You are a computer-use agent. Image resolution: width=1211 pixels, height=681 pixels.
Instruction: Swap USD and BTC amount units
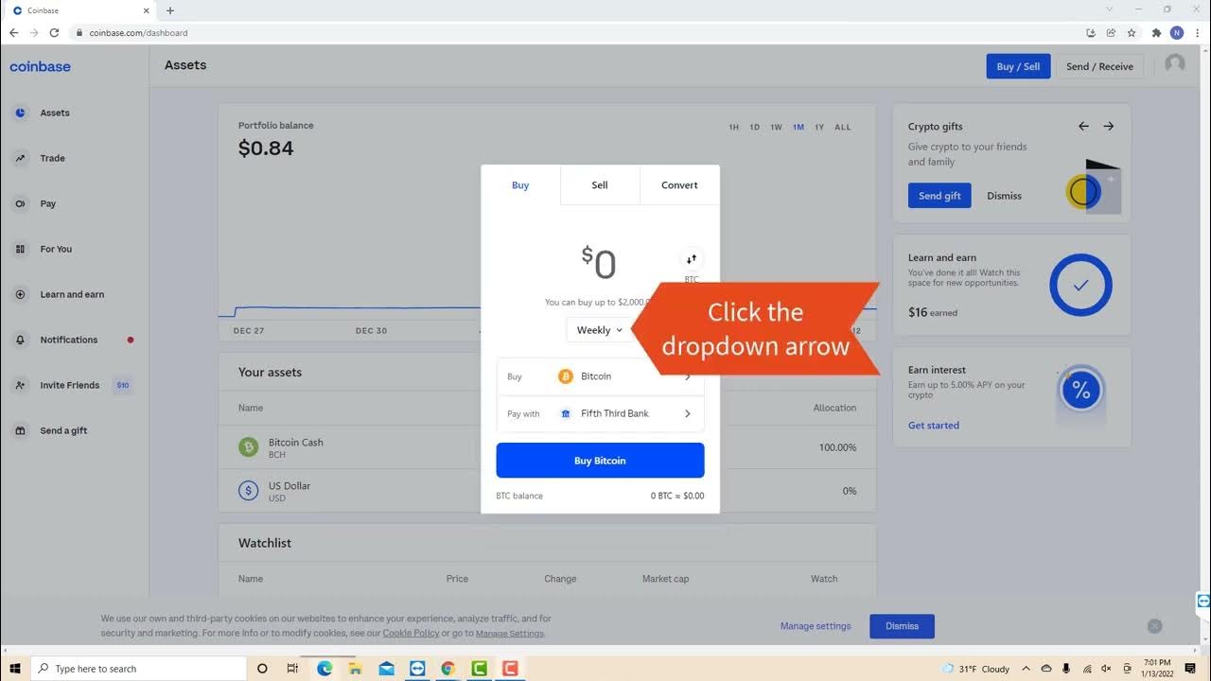(692, 259)
